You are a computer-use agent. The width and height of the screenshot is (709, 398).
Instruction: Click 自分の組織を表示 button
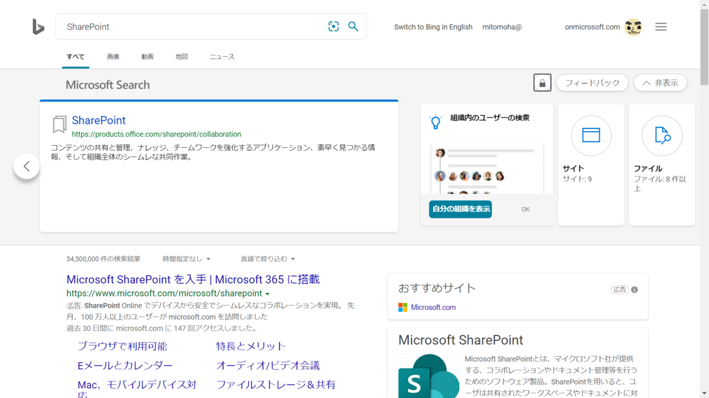point(460,209)
